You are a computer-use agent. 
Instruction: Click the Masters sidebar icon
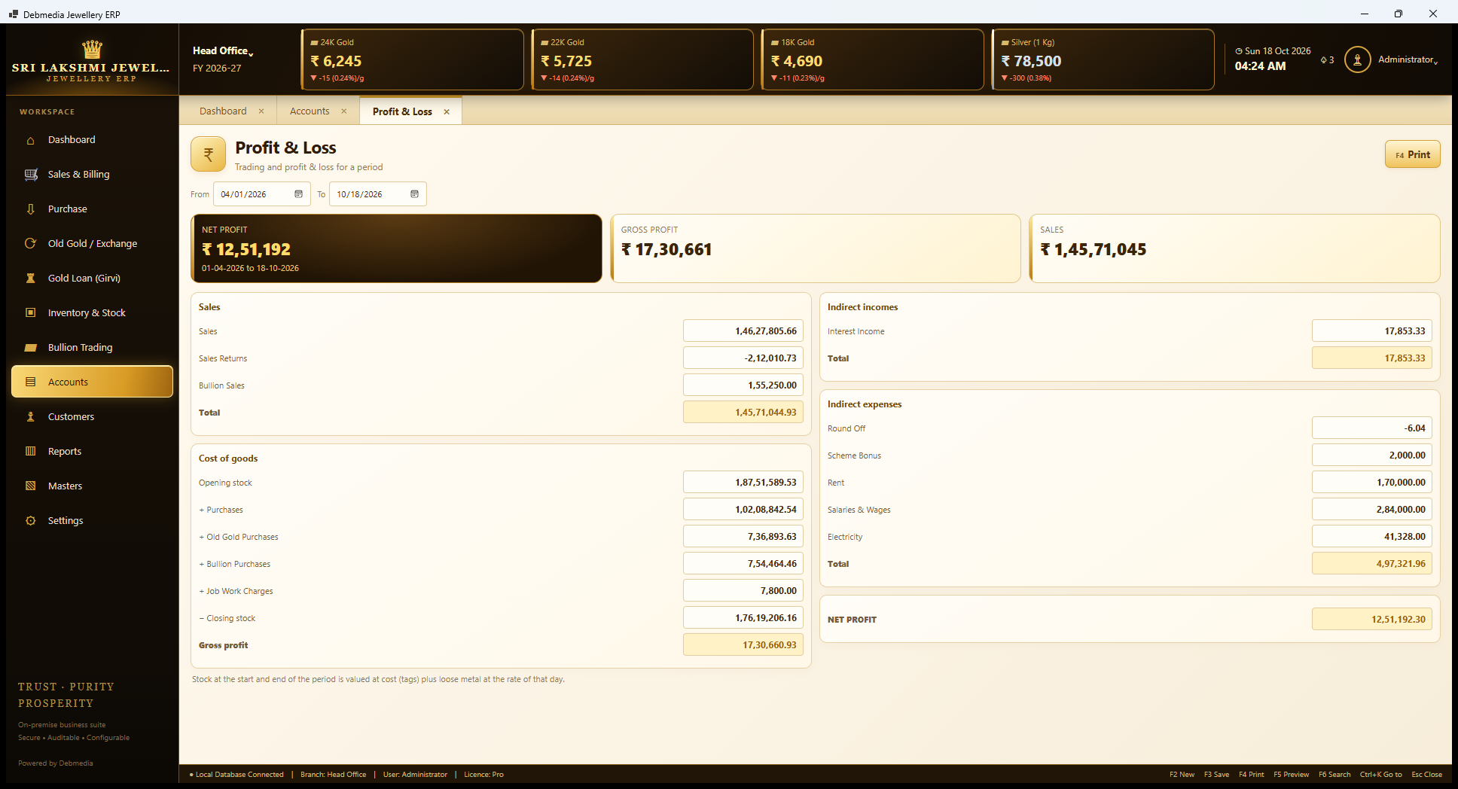click(31, 486)
